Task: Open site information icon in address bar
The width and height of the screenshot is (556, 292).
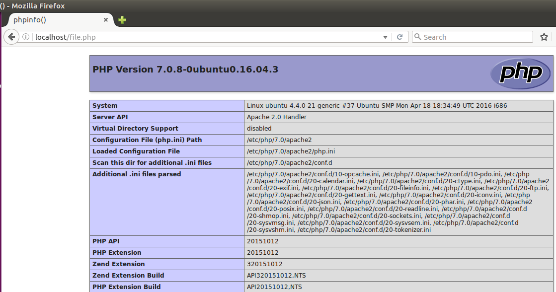Action: point(26,37)
